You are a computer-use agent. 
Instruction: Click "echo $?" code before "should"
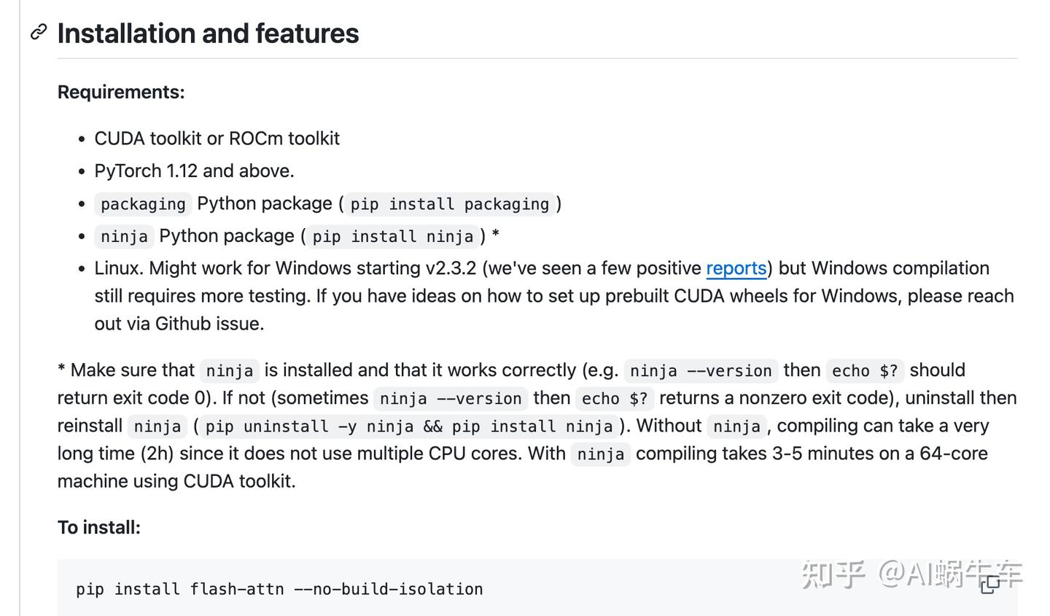coord(865,371)
